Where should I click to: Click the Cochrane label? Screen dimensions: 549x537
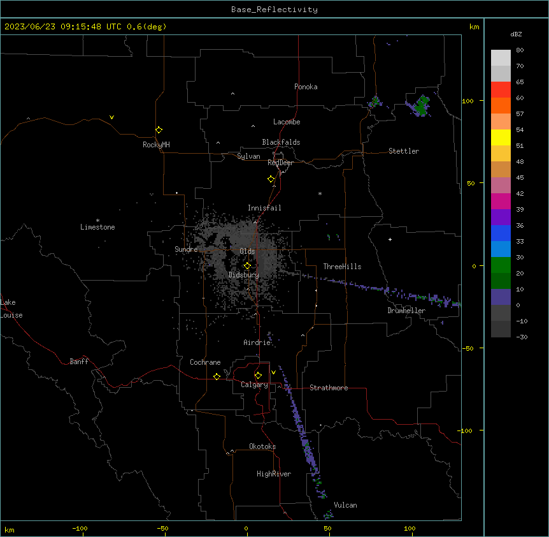point(205,362)
